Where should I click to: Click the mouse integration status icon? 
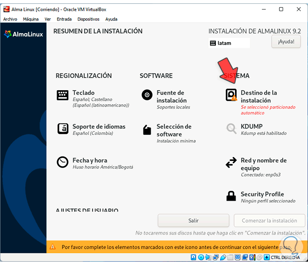click(260, 257)
